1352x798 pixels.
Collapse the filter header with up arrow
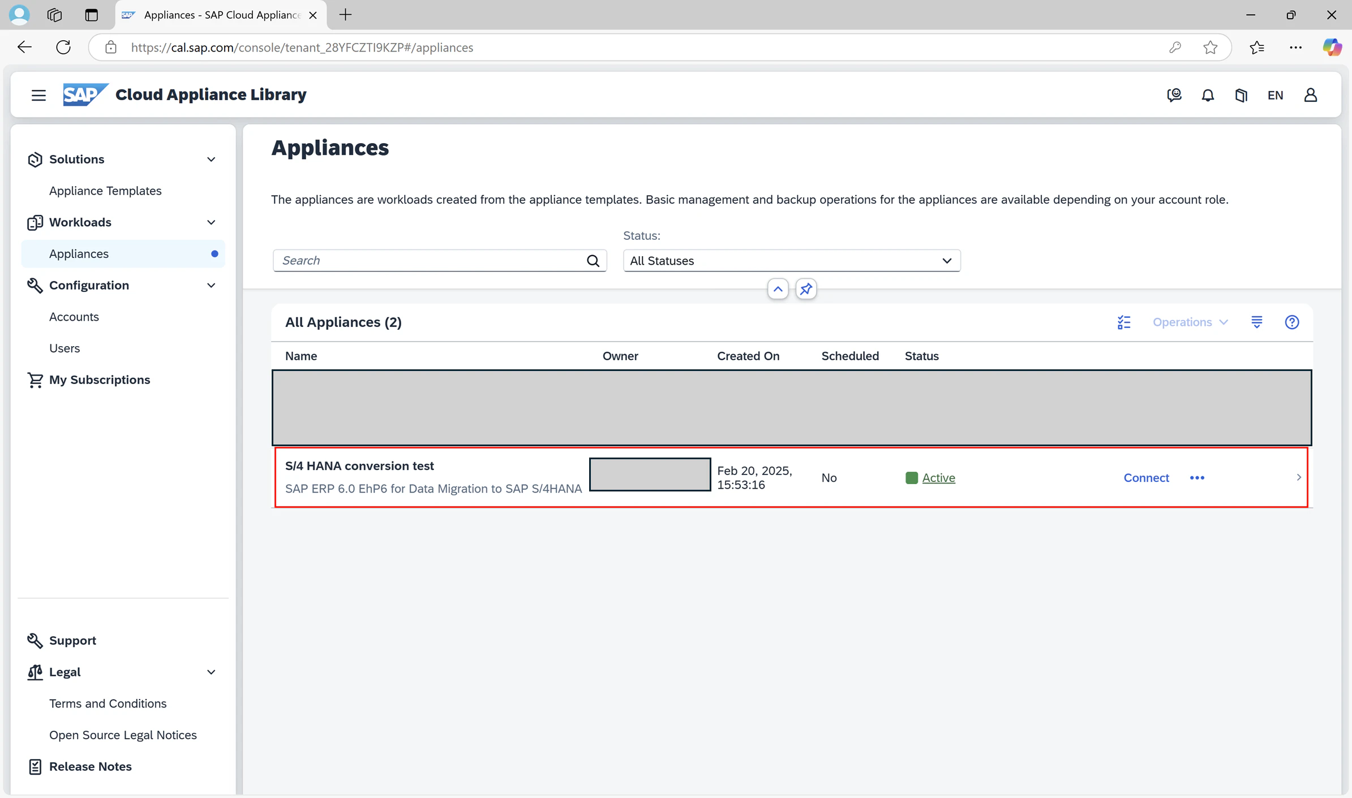tap(778, 289)
